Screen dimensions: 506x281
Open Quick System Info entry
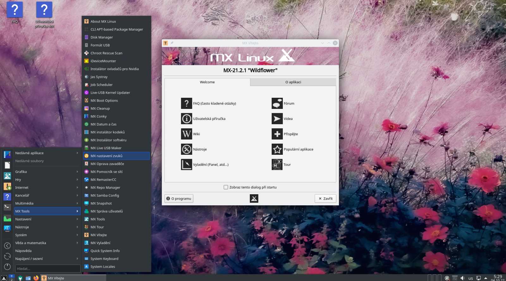(x=116, y=251)
